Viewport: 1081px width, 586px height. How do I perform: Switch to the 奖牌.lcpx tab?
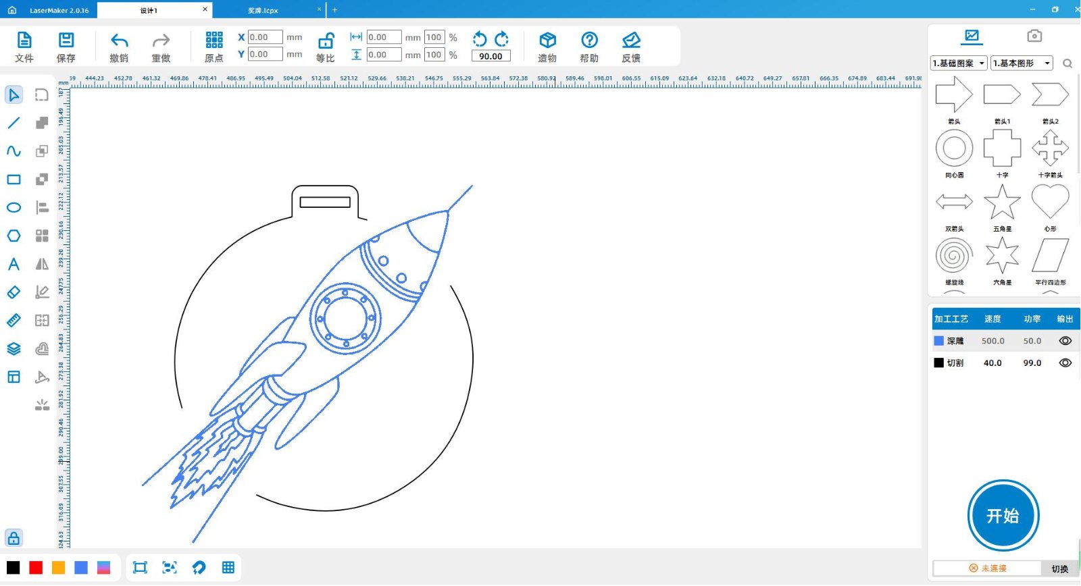[263, 10]
